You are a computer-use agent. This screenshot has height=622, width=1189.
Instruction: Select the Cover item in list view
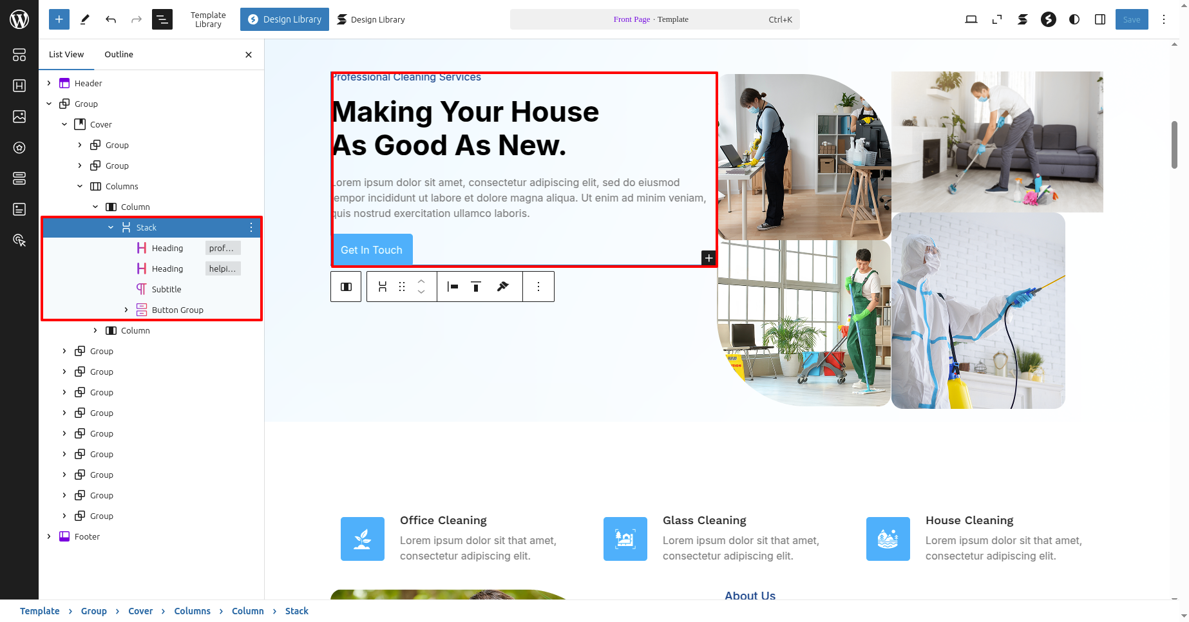point(100,124)
